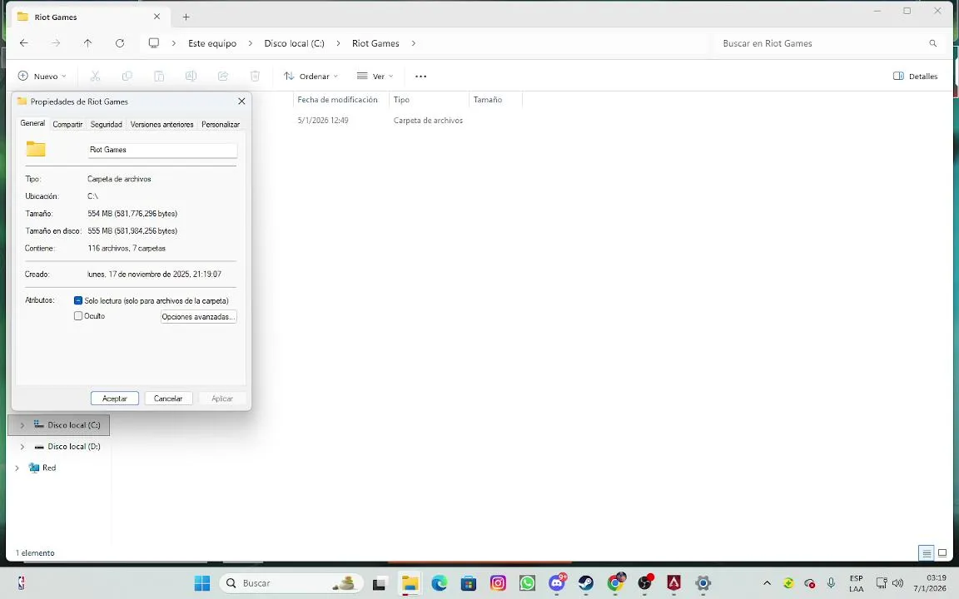Click the Aceptar button
Screen dimensions: 959x599
[114, 399]
